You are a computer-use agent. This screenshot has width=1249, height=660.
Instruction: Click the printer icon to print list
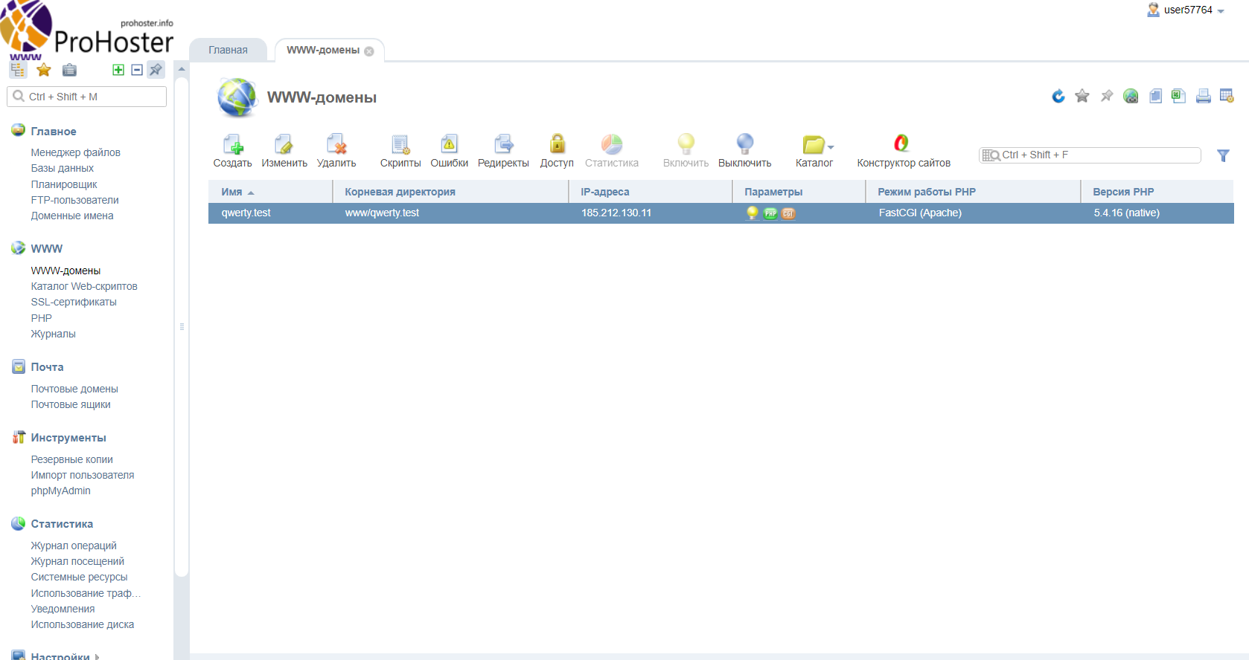(1203, 96)
